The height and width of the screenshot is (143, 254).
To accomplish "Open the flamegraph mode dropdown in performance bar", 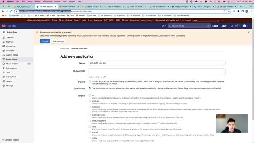I will coord(206,20).
